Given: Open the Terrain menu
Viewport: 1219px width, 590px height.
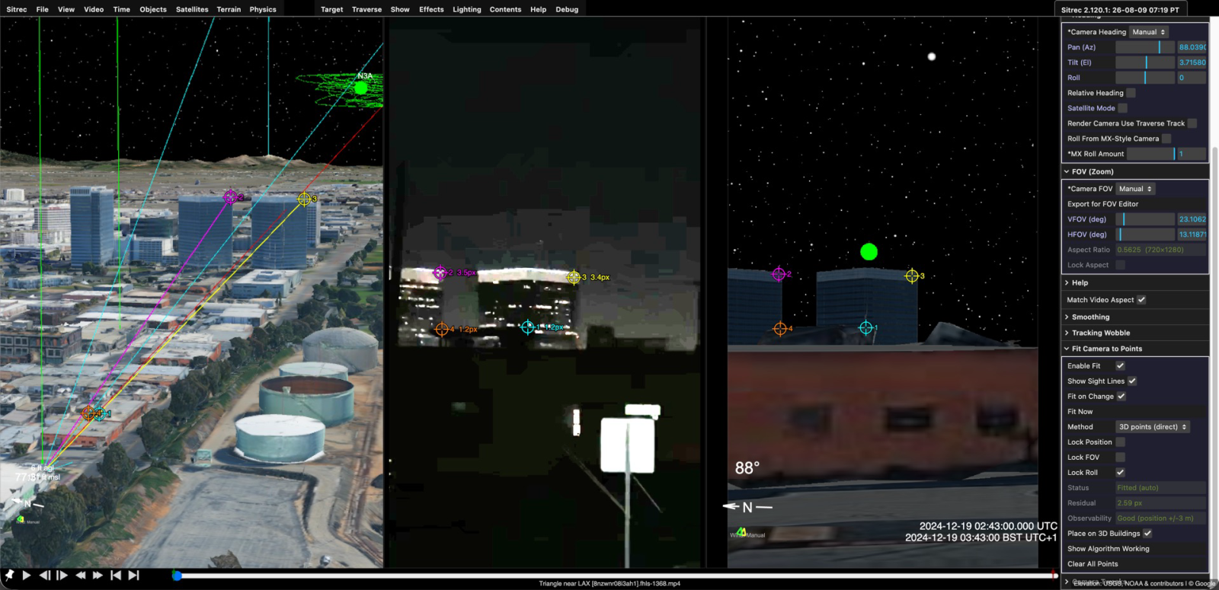Looking at the screenshot, I should (229, 10).
